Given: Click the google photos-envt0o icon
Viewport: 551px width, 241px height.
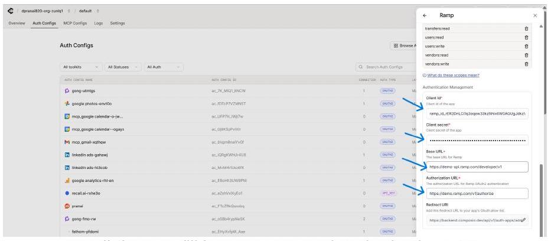Looking at the screenshot, I should (67, 103).
